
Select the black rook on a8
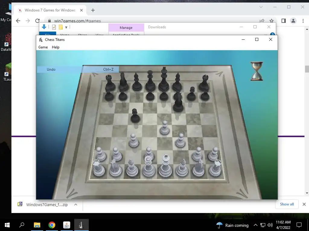pos(110,83)
